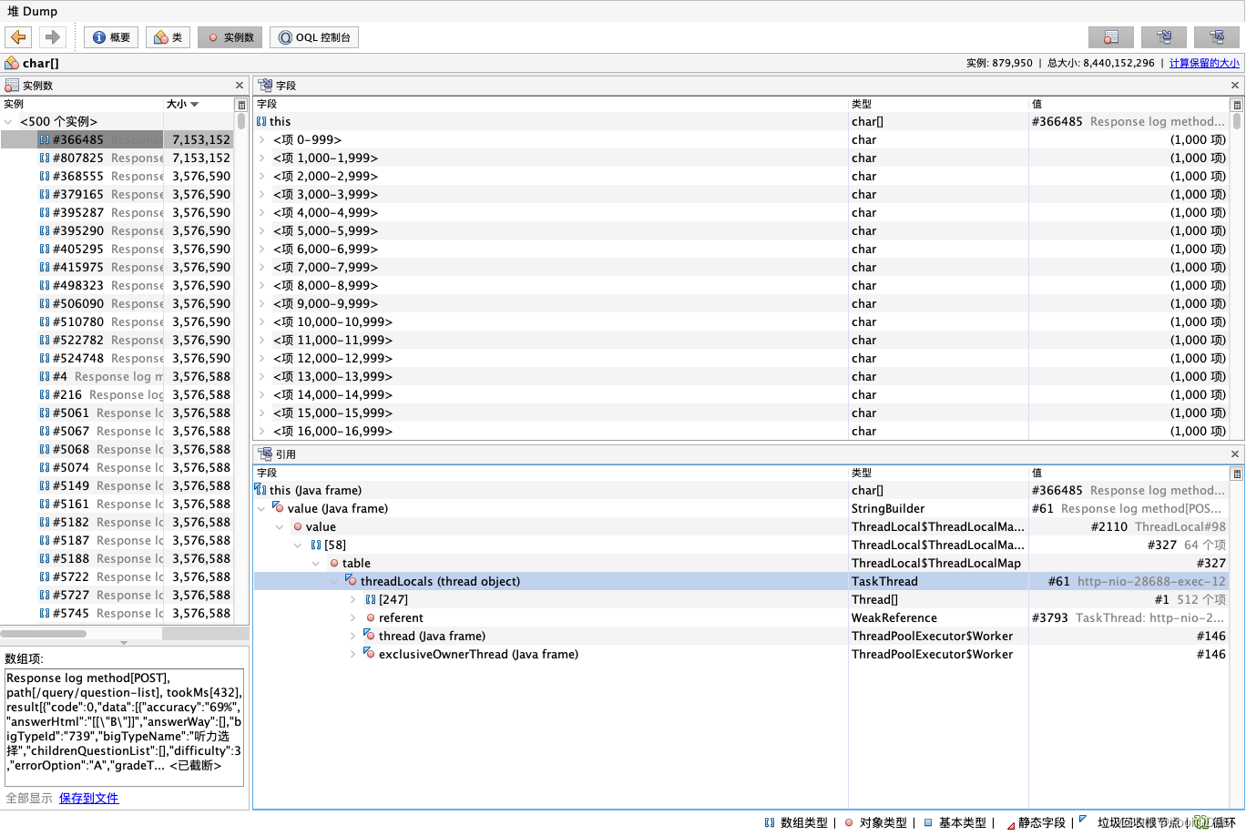
Task: Click into the 数组项 text area
Action: click(x=124, y=727)
